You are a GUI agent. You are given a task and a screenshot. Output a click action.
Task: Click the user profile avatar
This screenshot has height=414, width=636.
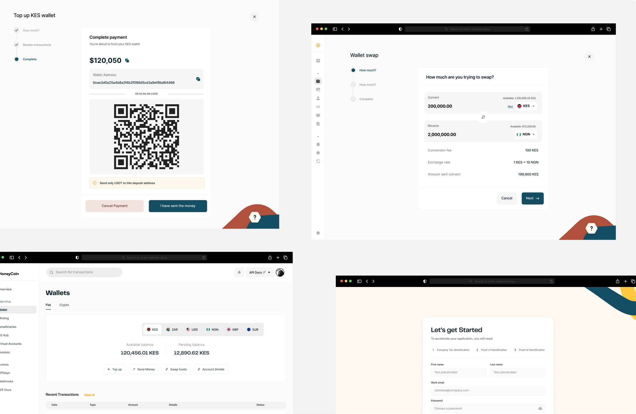(280, 272)
